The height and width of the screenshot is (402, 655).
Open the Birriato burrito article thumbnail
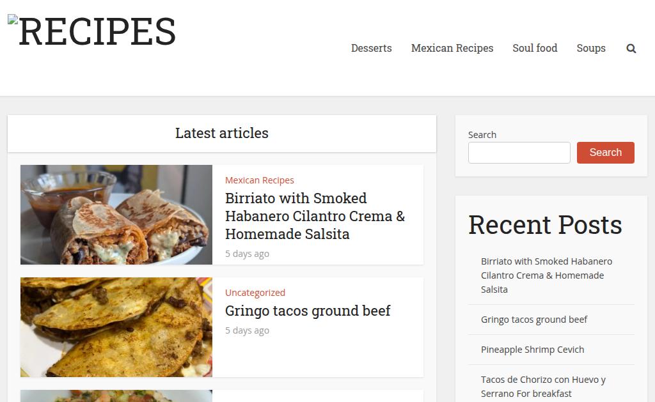(116, 215)
